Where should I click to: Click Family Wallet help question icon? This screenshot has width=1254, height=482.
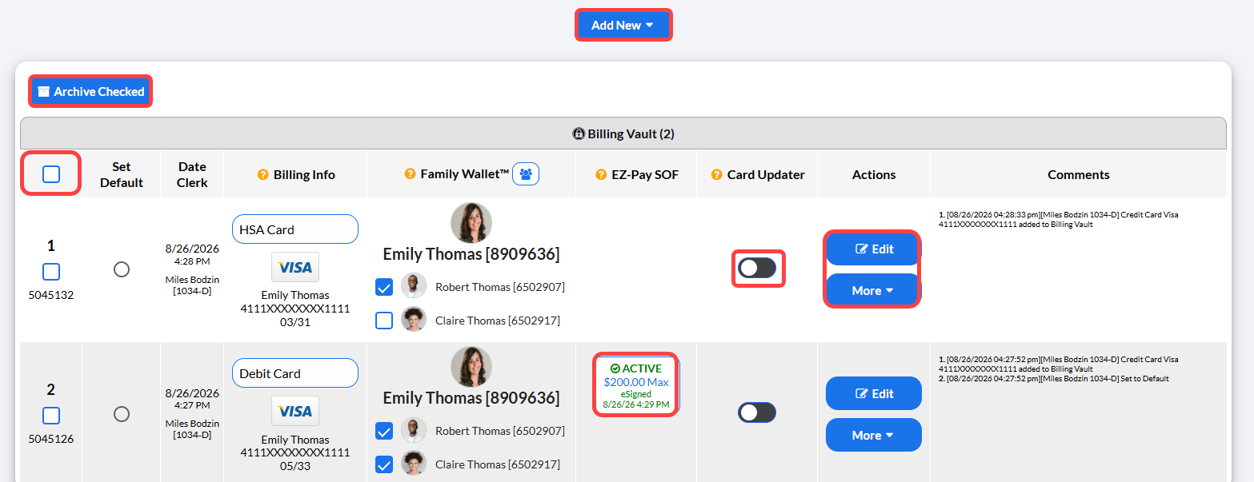410,173
